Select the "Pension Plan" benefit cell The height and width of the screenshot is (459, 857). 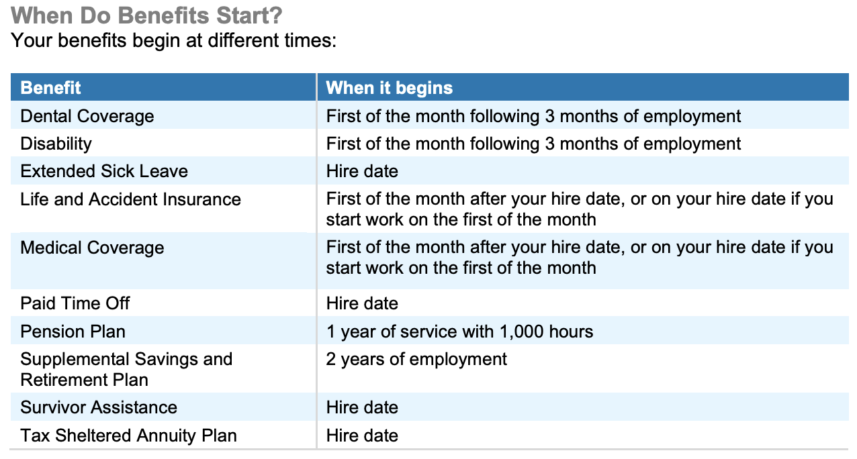[73, 331]
